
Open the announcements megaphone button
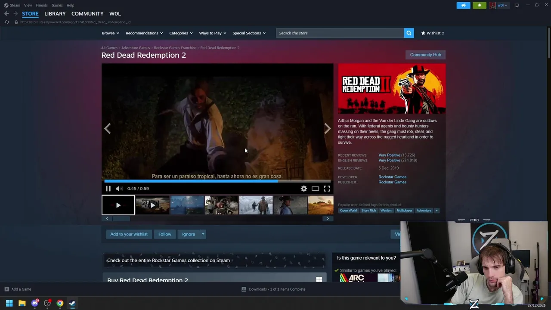click(464, 5)
